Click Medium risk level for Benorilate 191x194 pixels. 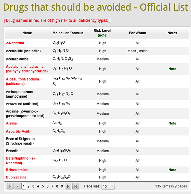(103, 151)
